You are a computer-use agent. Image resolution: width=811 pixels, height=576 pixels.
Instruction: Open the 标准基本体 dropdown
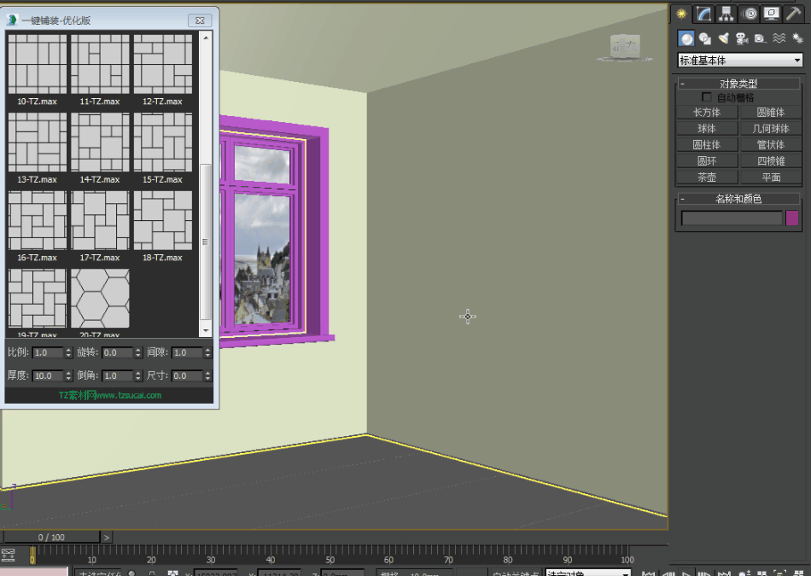(739, 61)
